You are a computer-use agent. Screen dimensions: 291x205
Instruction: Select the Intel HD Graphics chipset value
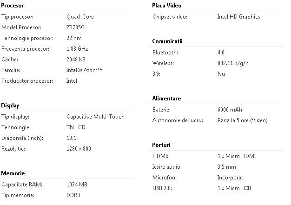pyautogui.click(x=238, y=17)
